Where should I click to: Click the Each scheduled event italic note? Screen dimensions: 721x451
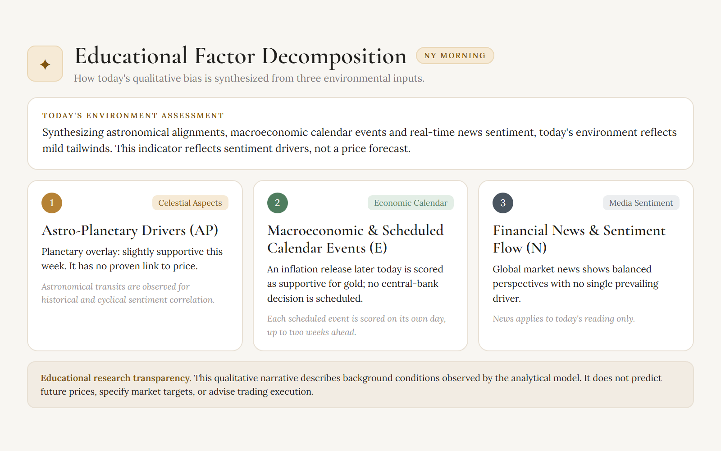[356, 325]
